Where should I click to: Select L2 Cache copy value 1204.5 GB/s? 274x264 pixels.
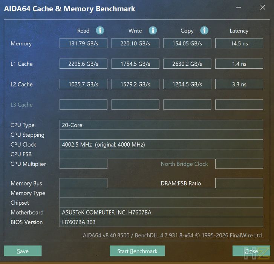187,84
